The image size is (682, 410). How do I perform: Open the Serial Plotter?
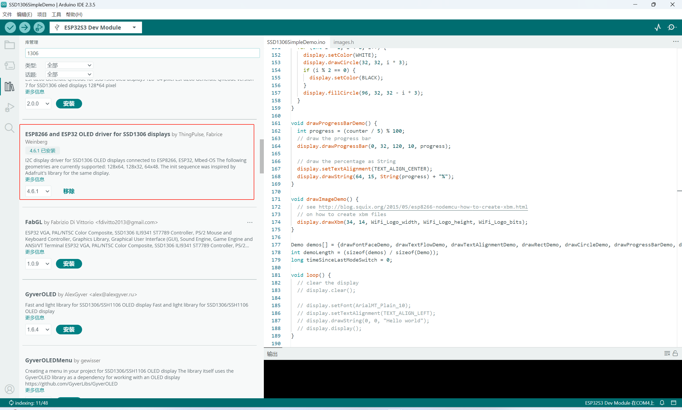[658, 27]
